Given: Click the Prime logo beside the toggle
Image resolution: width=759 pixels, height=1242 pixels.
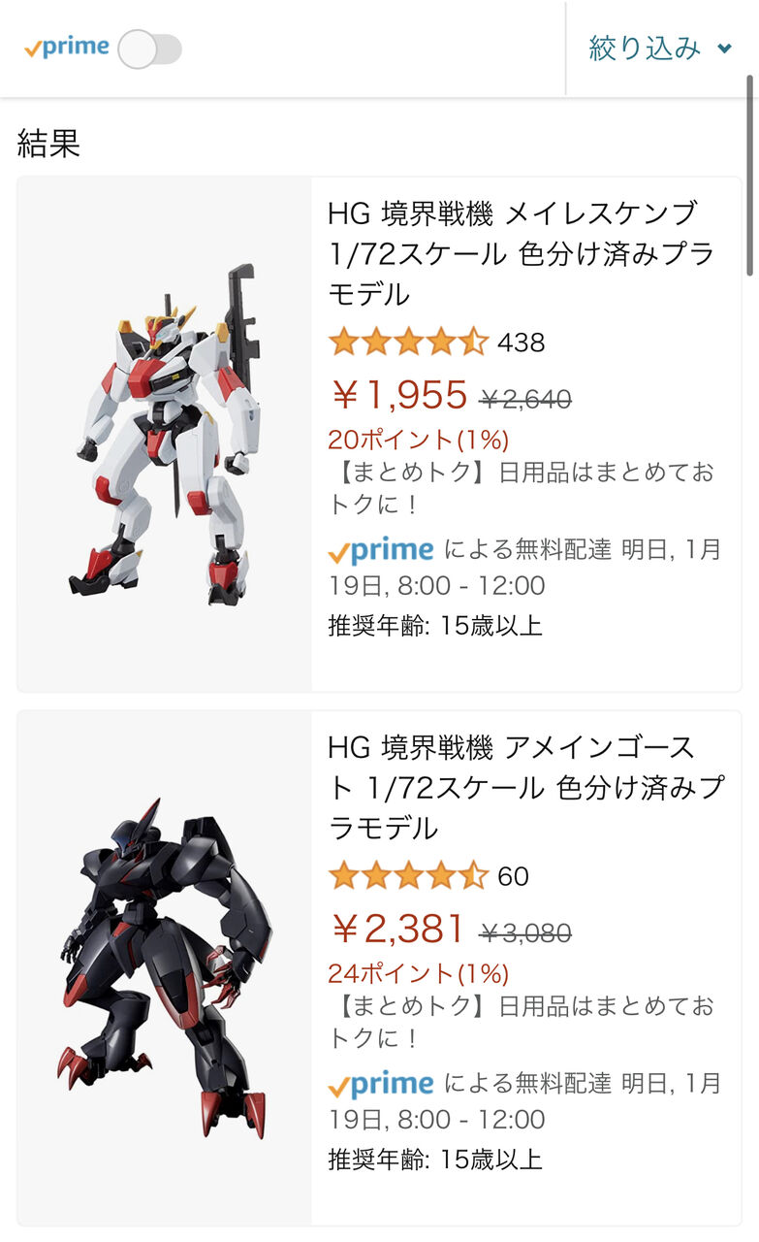Looking at the screenshot, I should [x=67, y=47].
